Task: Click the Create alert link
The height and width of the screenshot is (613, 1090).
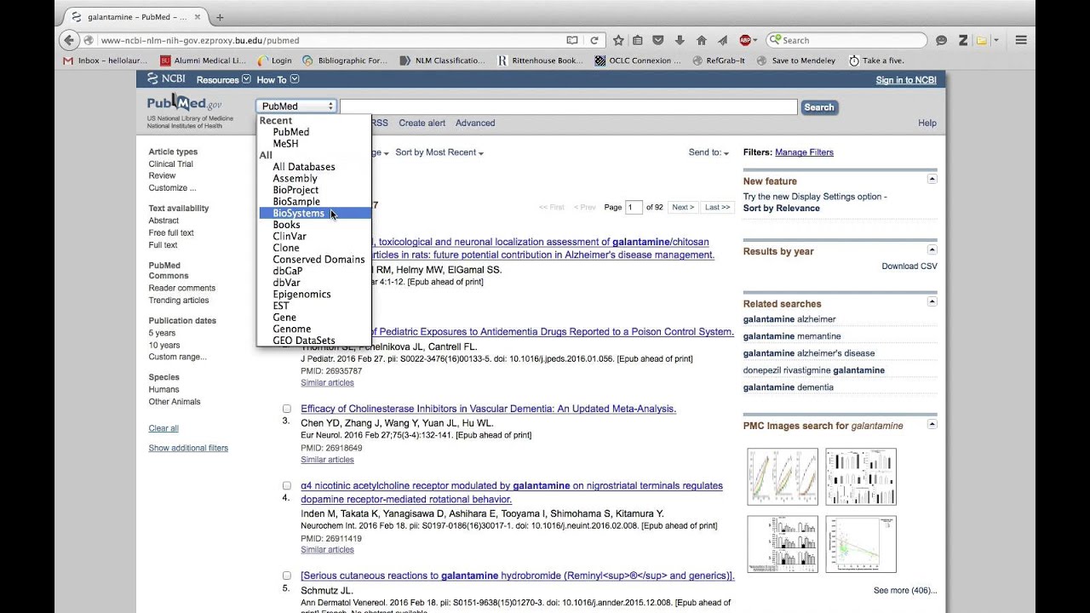Action: coord(422,123)
